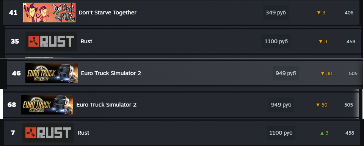This screenshot has width=364, height=146.
Task: Click the Rust logo in rank 7 row
Action: pos(48,133)
